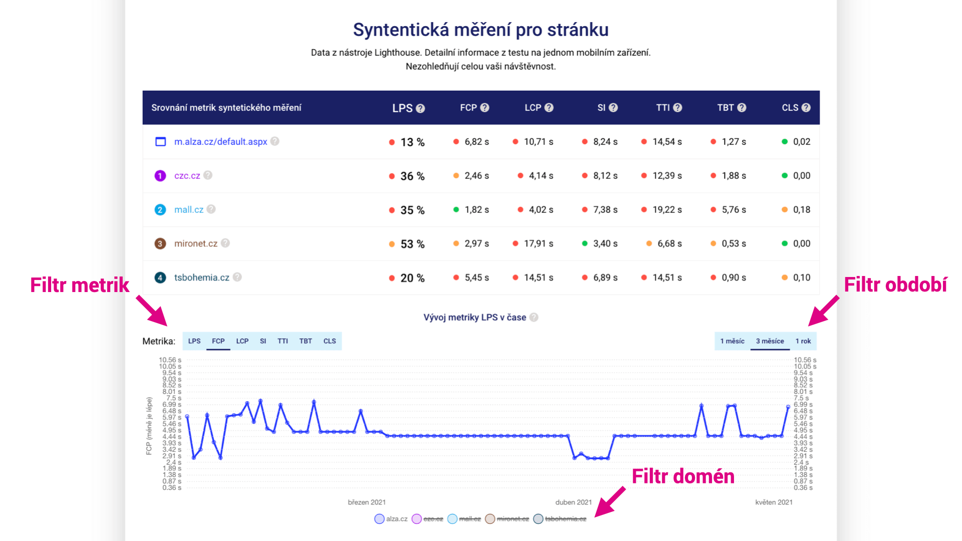This screenshot has width=962, height=541.
Task: Select the TTI metric tab
Action: [x=283, y=341]
